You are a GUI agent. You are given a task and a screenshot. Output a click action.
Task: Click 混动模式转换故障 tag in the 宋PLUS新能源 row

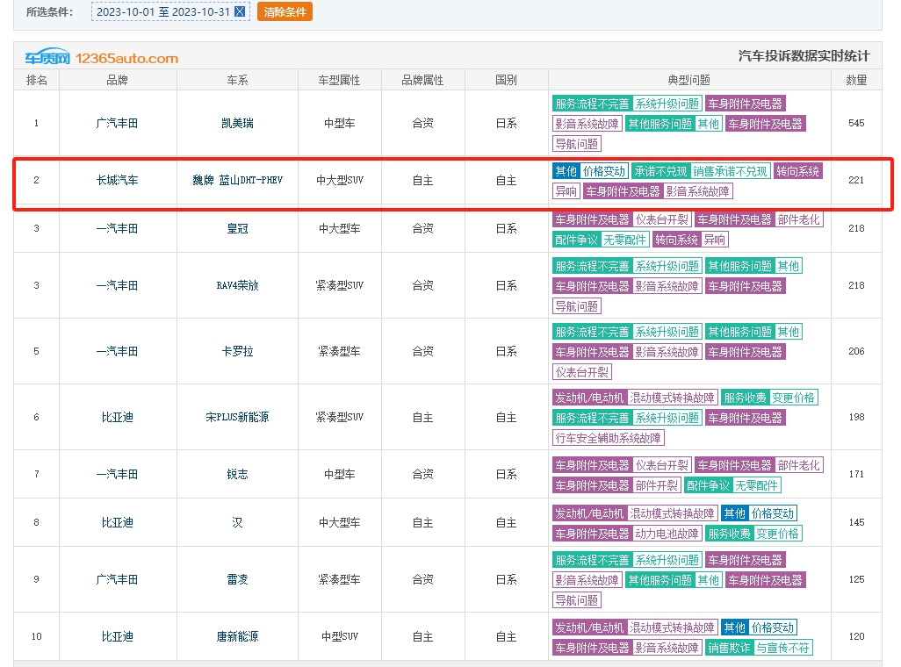(672, 398)
